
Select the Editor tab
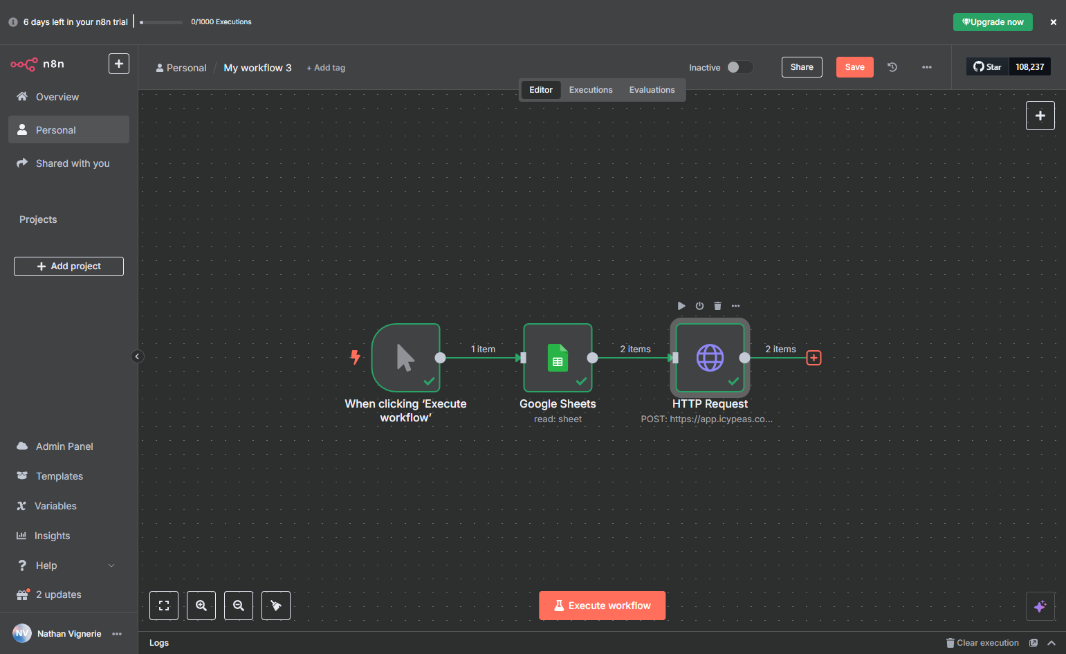coord(541,90)
